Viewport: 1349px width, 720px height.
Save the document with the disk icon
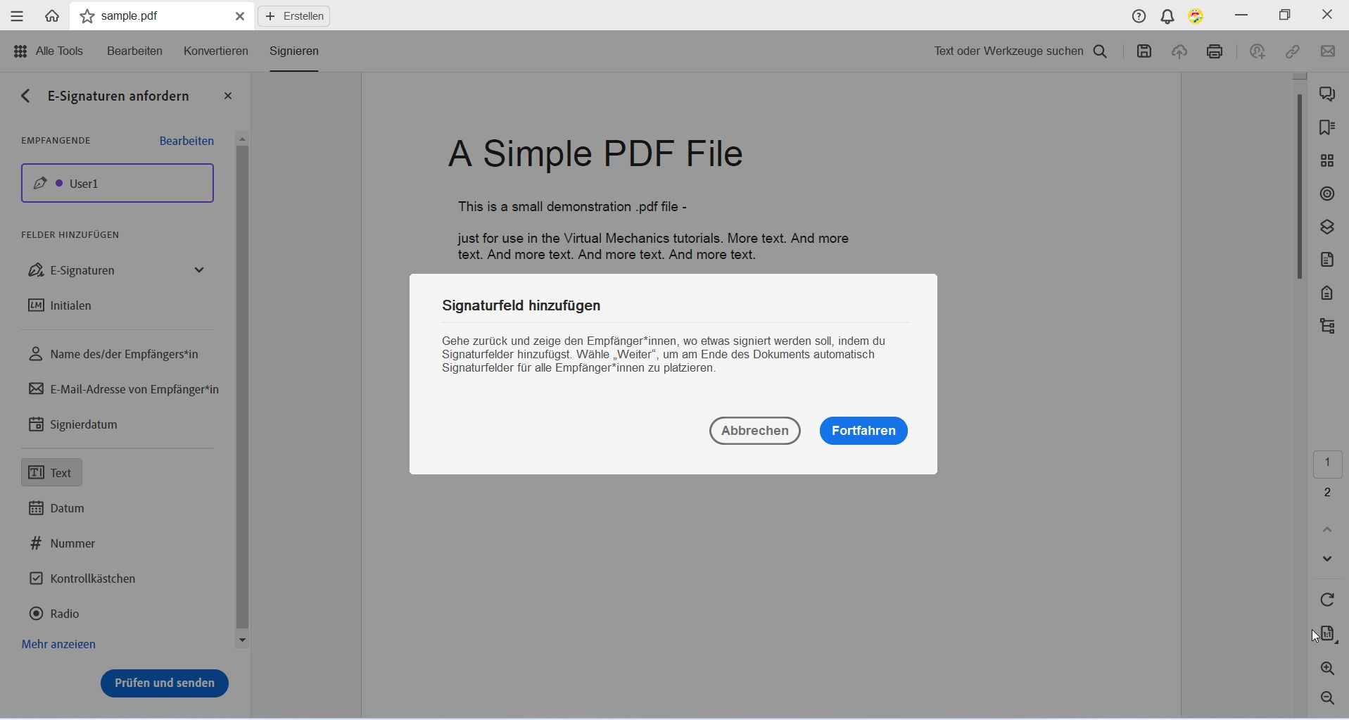click(x=1144, y=51)
